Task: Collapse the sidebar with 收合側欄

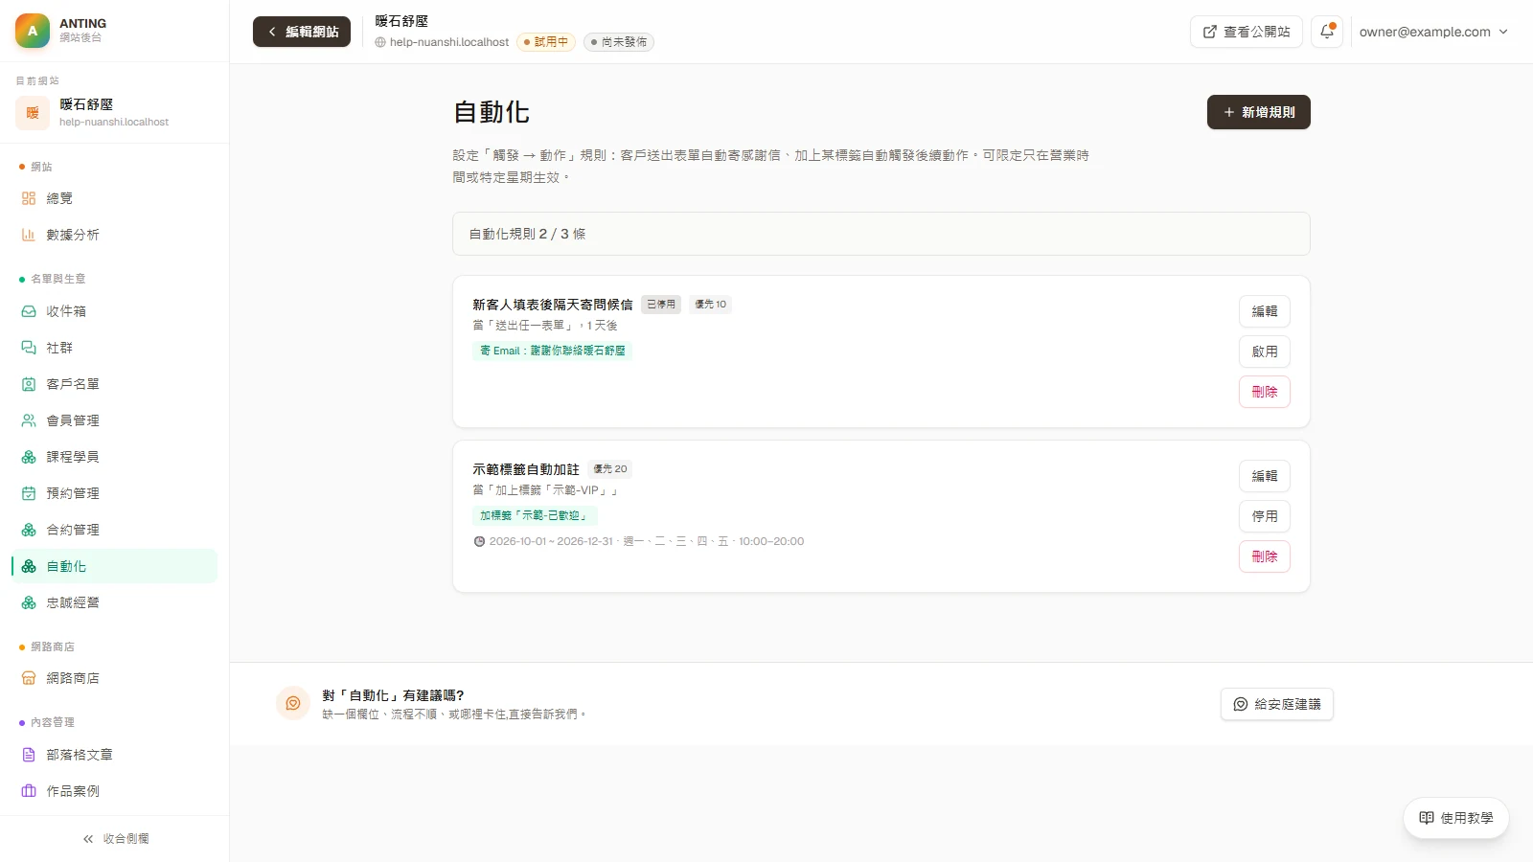Action: (x=115, y=839)
